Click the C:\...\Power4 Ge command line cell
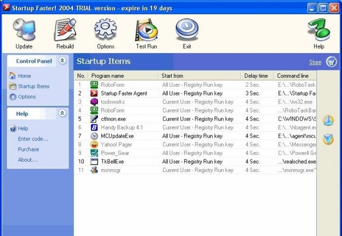Viewport: 342px width, 236px height. 297,153
